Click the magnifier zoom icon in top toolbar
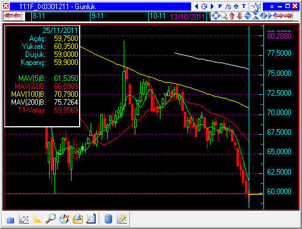 click(x=224, y=16)
